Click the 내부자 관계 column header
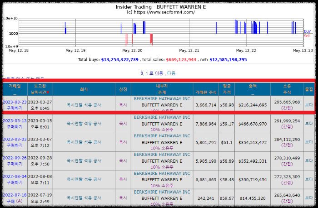The width and height of the screenshot is (318, 208). 162,89
